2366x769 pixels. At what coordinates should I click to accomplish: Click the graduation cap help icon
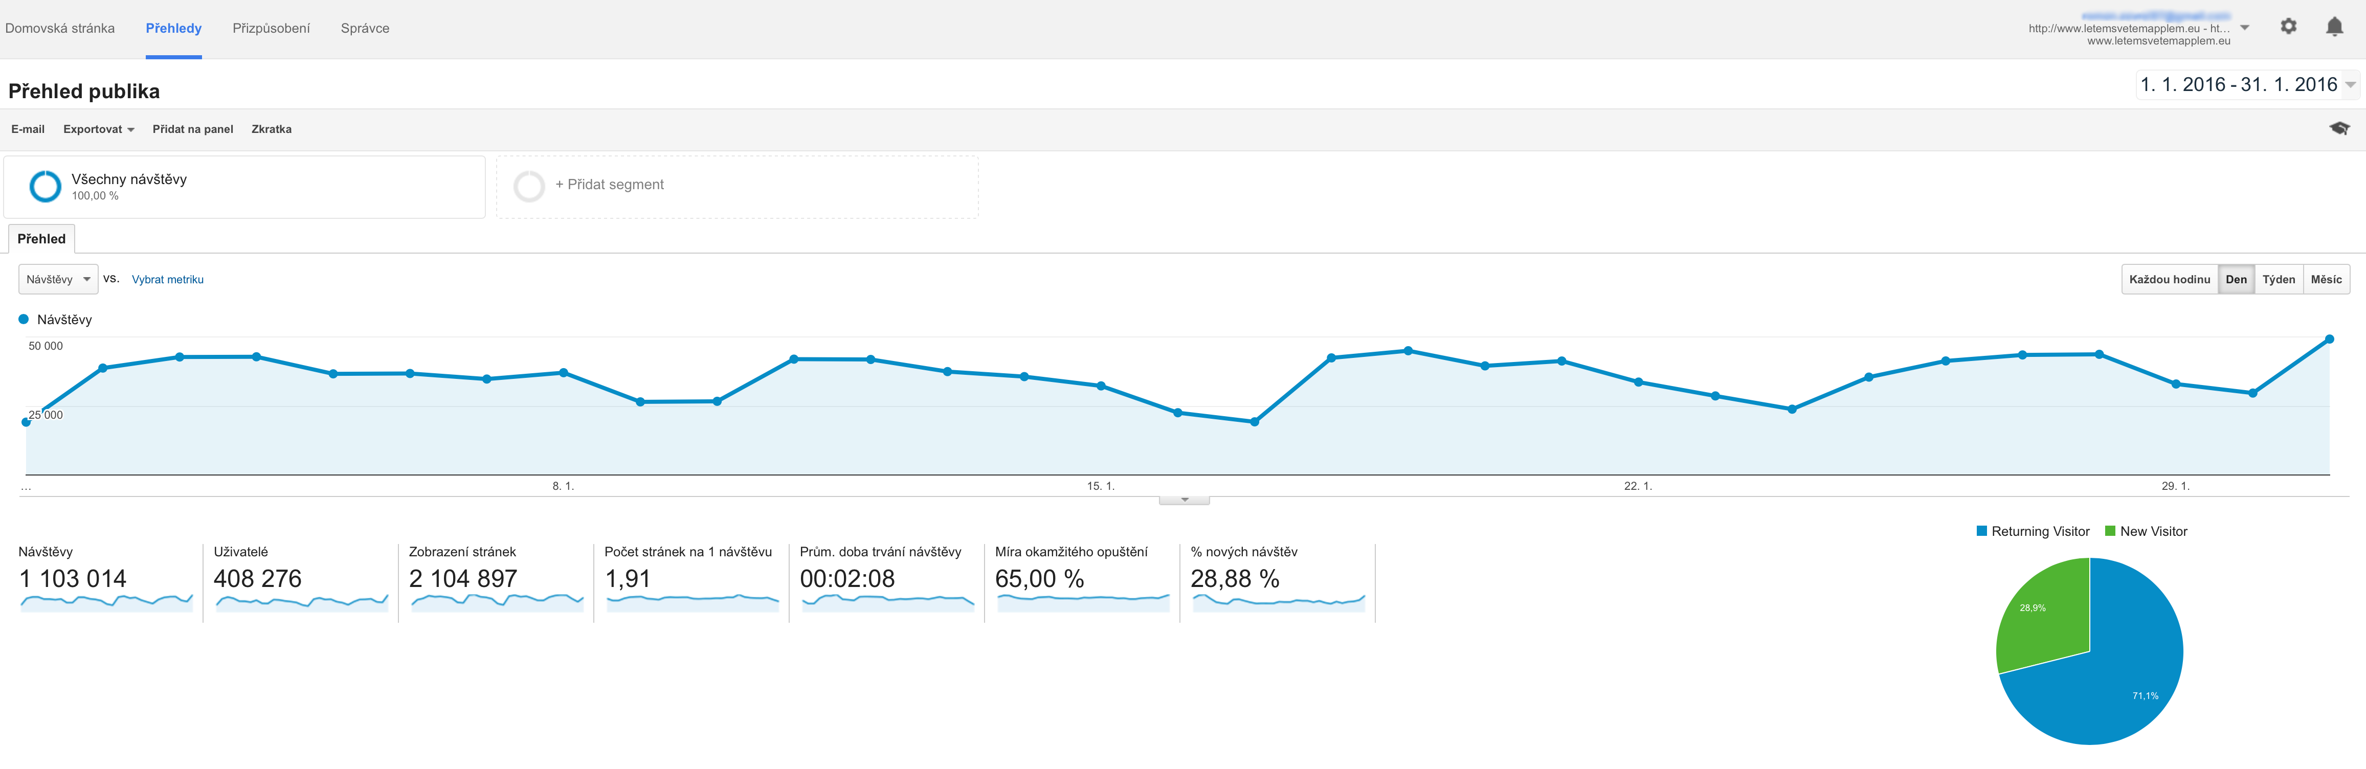[2338, 128]
